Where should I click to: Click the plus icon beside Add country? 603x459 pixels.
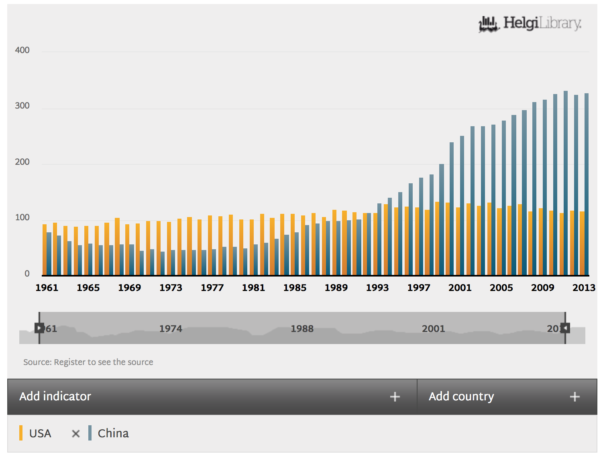tap(575, 397)
